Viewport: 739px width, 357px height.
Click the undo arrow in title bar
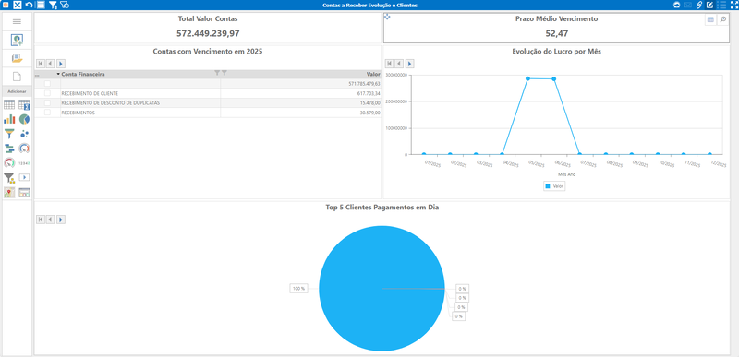point(30,5)
